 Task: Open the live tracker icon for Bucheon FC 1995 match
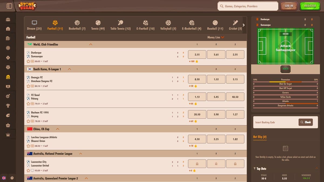click(x=32, y=121)
